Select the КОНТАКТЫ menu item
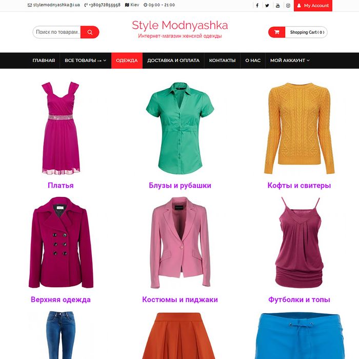This screenshot has height=359, width=359. coord(222,61)
